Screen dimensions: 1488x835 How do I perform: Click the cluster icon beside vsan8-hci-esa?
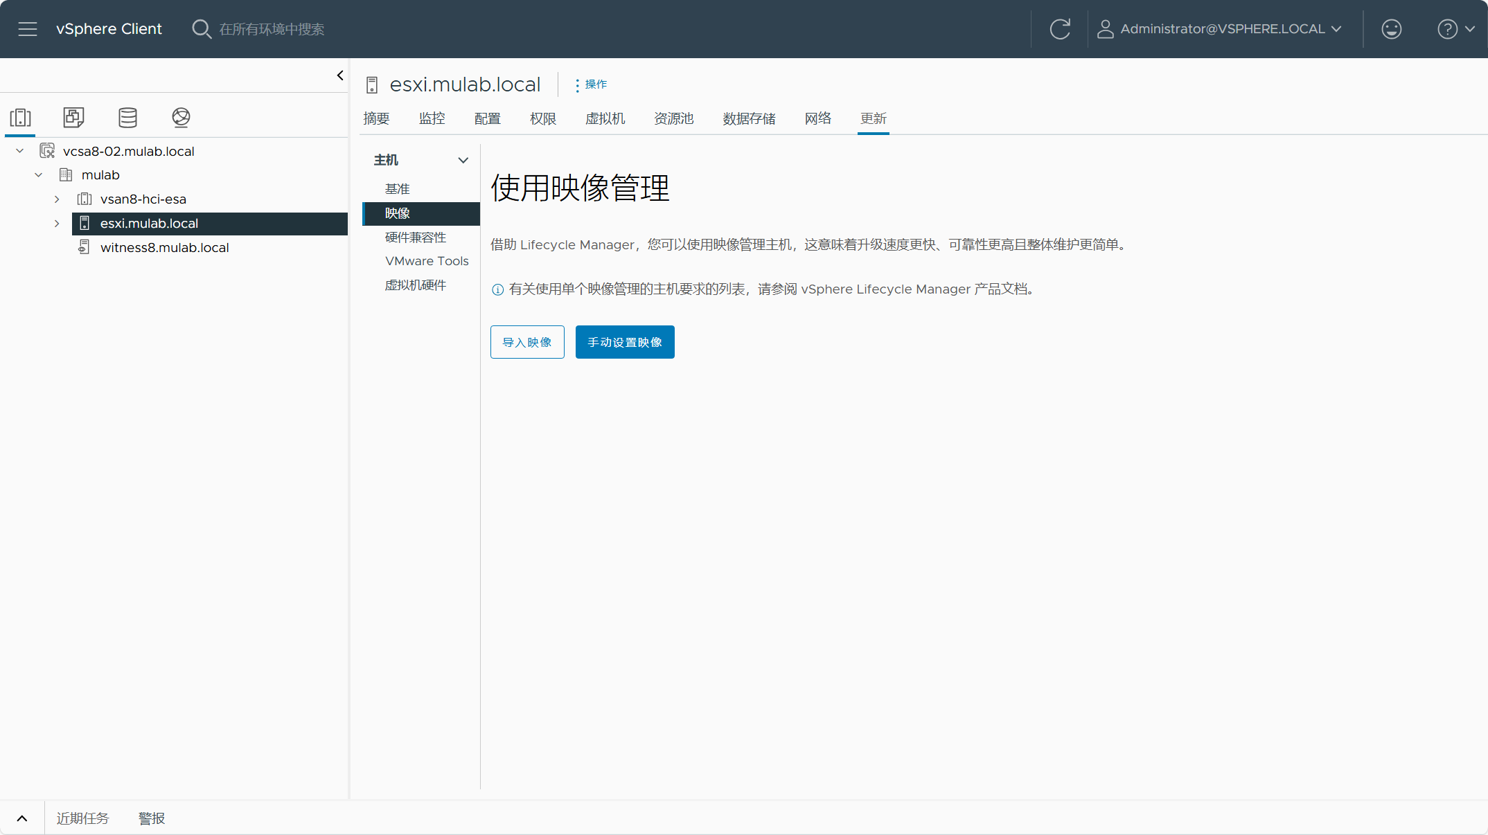85,199
